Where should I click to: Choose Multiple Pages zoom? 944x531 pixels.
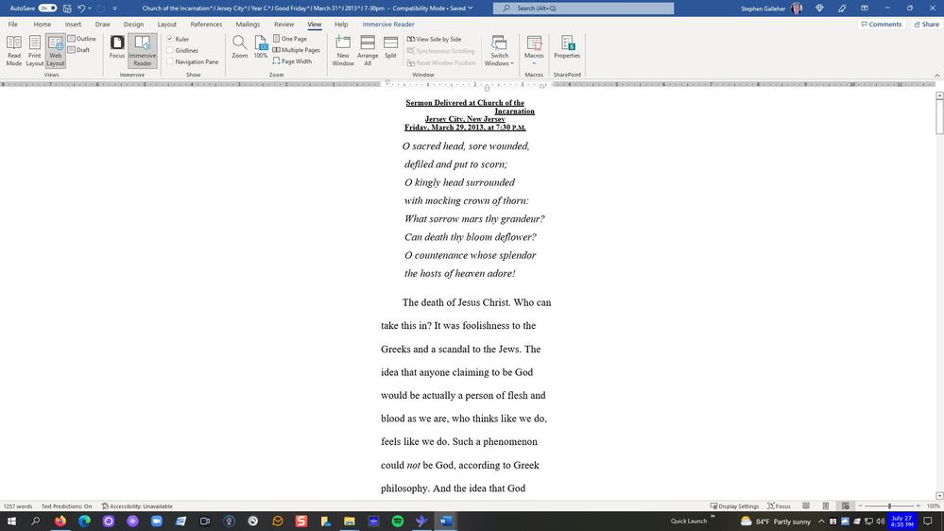(296, 50)
